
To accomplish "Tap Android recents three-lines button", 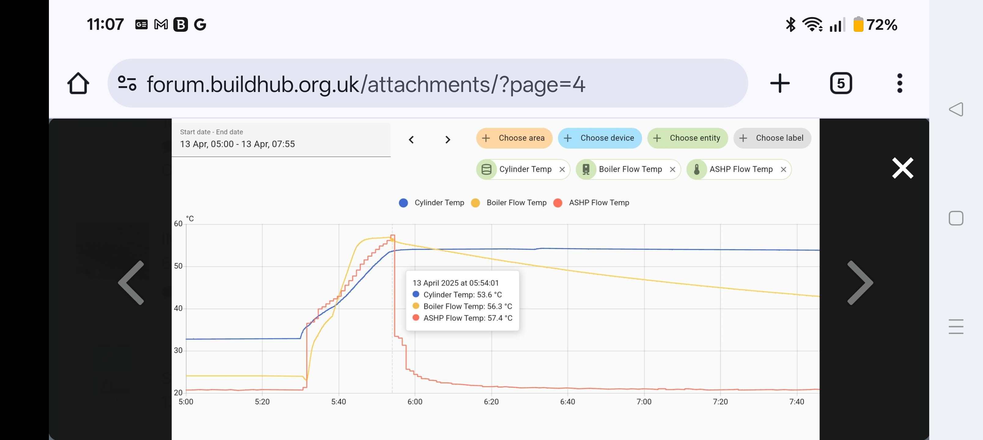I will [x=956, y=327].
